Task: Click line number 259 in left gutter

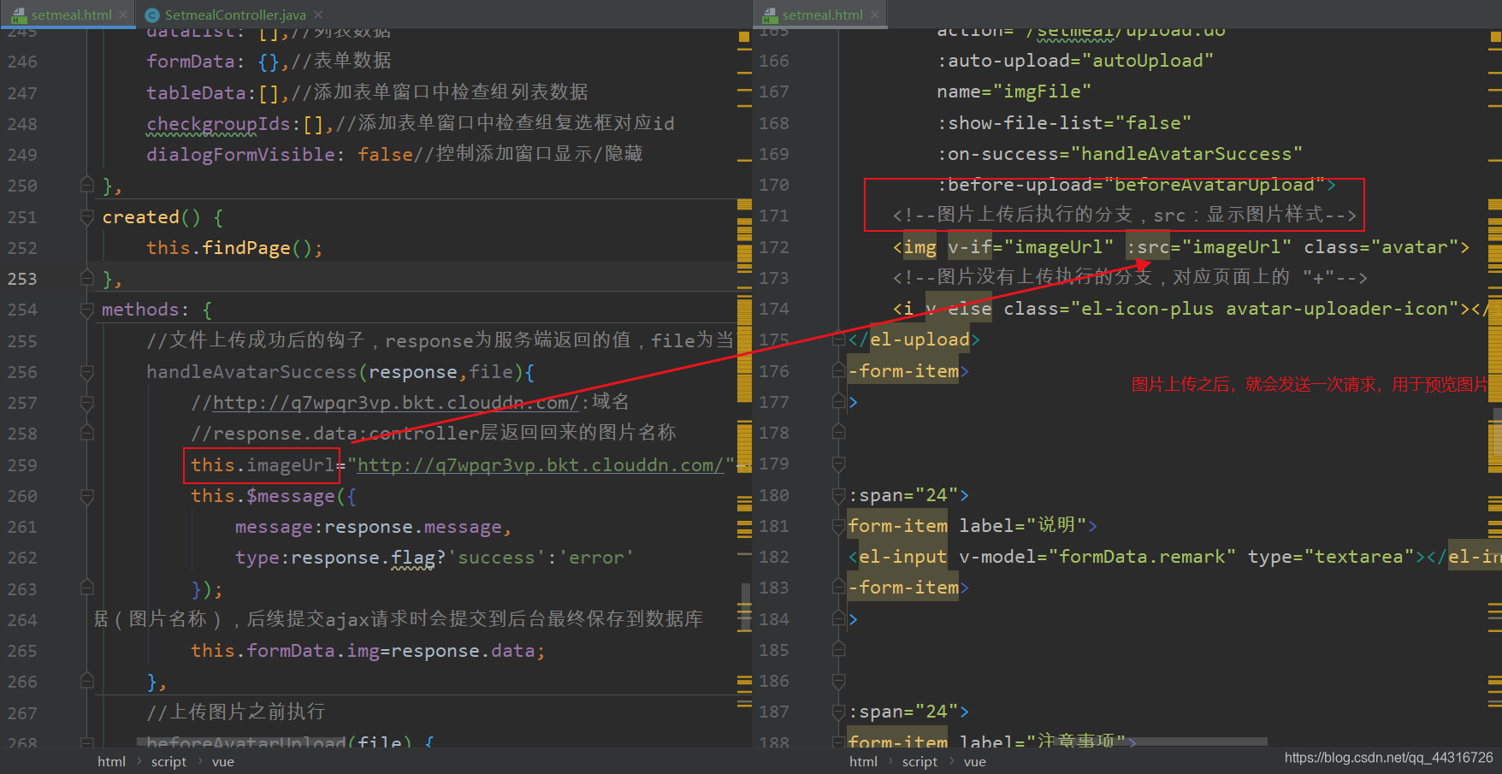Action: click(x=22, y=465)
